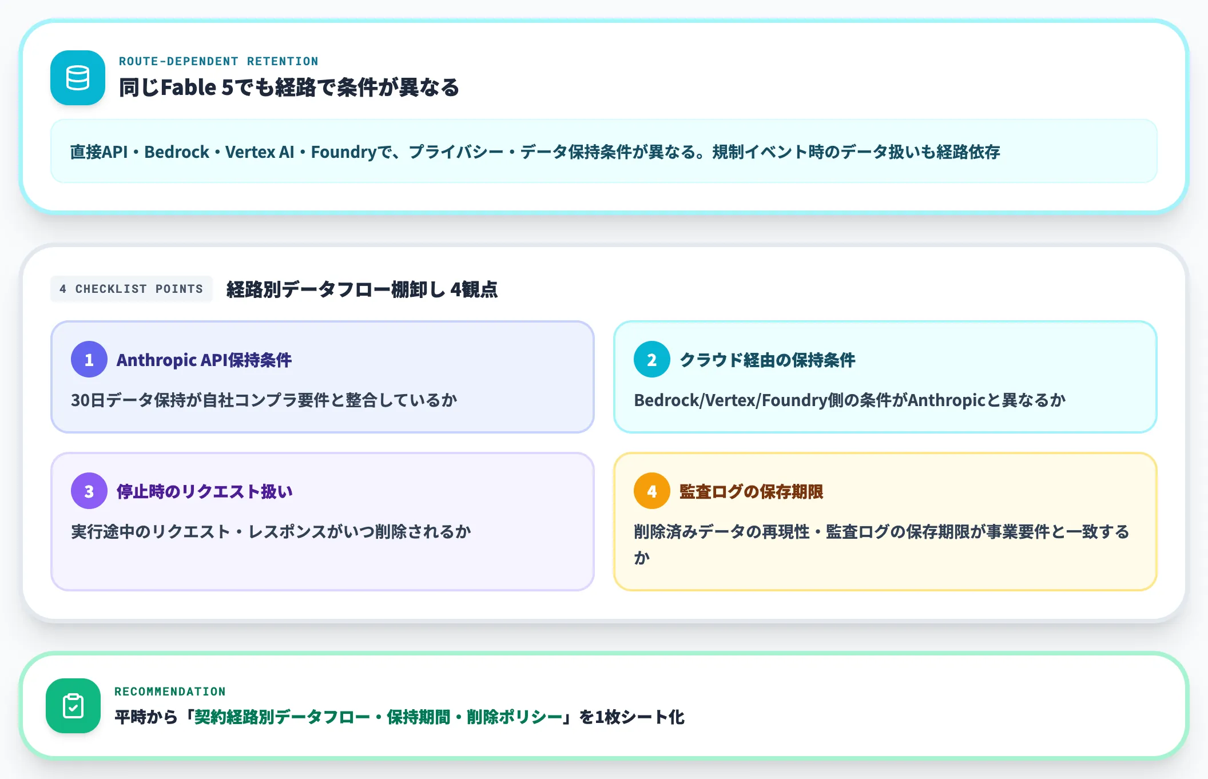Click the 'Anthropic API保持条件' card title

point(204,360)
